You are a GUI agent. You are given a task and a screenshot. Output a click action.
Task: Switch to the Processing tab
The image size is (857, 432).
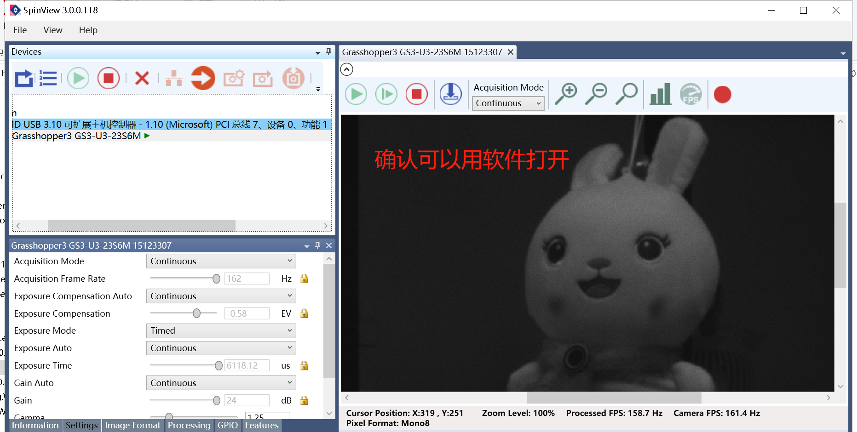[x=189, y=425]
